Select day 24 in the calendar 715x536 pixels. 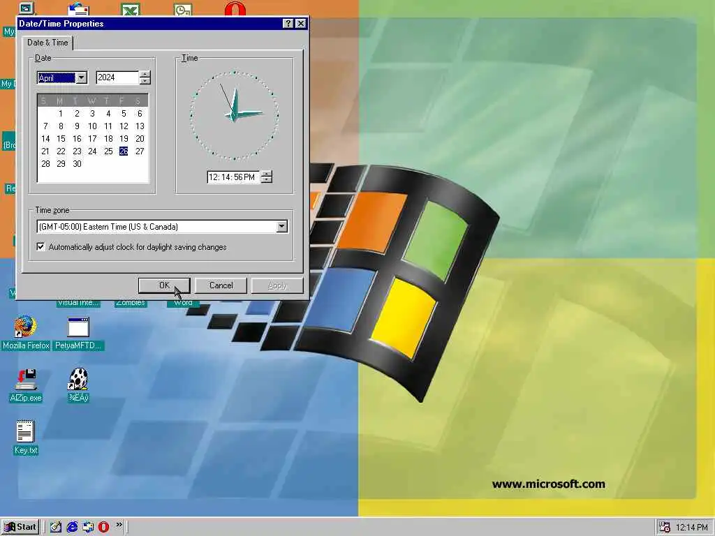tap(92, 151)
